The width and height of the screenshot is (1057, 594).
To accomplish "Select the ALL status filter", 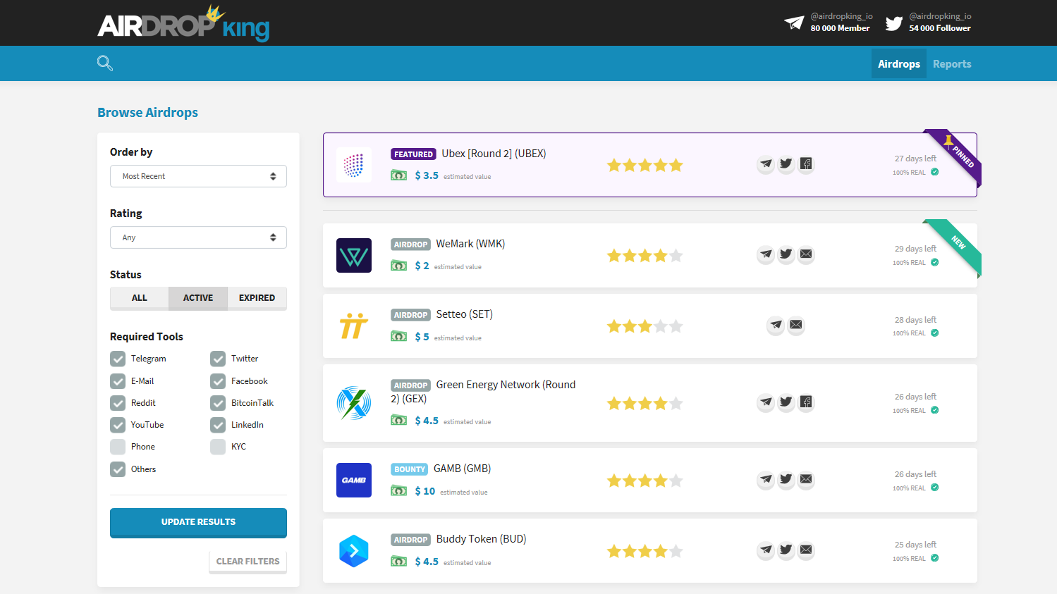I will tap(140, 298).
